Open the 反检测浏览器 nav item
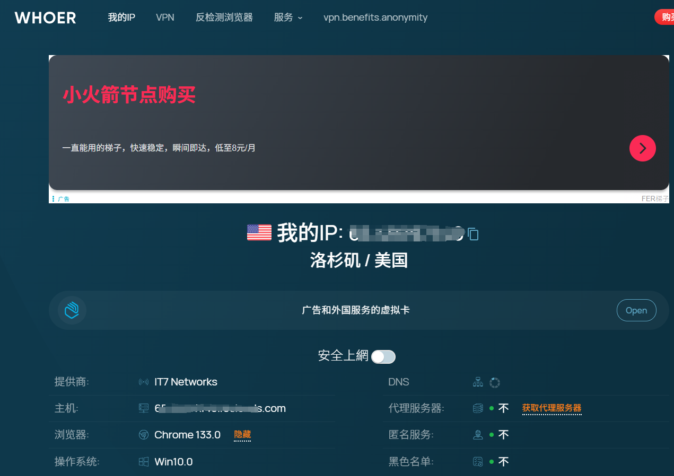The width and height of the screenshot is (674, 476). pos(224,17)
